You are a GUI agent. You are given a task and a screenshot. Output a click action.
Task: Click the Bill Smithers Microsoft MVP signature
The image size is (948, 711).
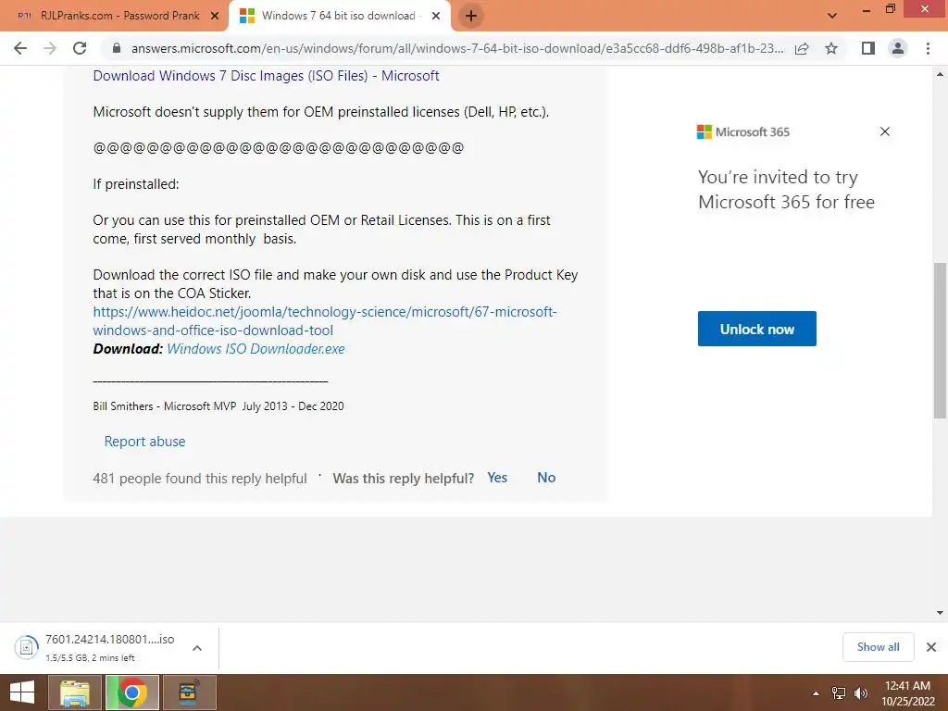pyautogui.click(x=218, y=406)
